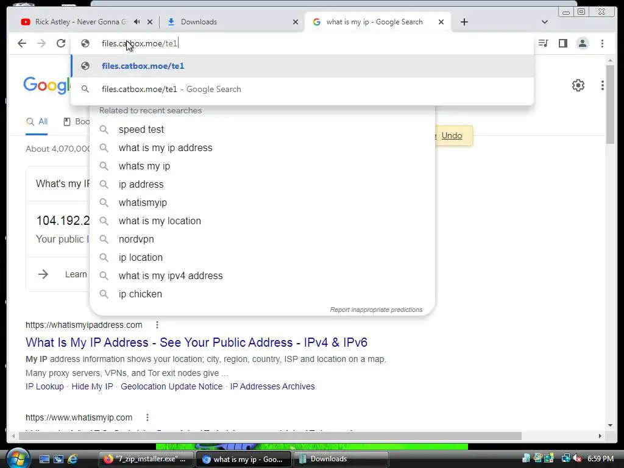The width and height of the screenshot is (624, 468).
Task: Choose the 'whats my ip' suggestion
Action: pyautogui.click(x=262, y=166)
